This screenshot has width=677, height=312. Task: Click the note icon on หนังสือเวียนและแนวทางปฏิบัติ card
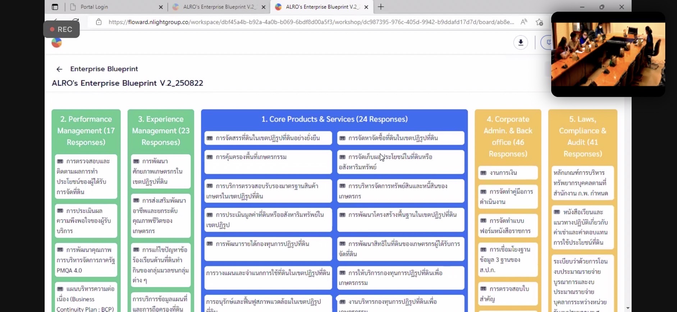click(x=557, y=212)
